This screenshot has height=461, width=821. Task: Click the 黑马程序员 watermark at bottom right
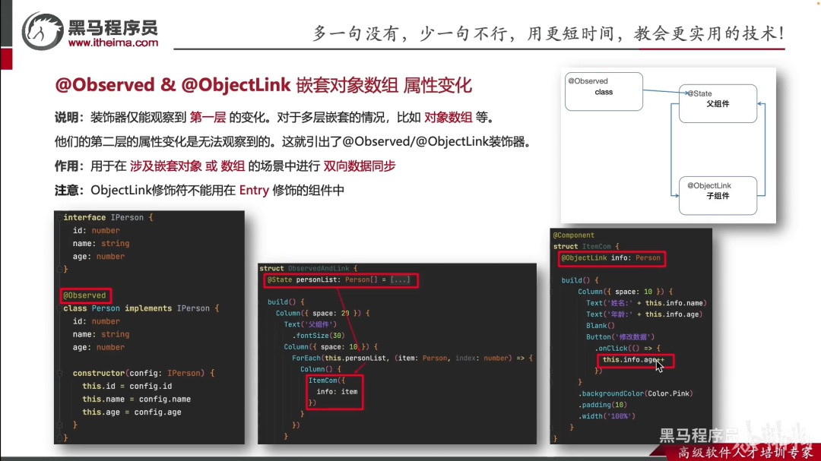(699, 435)
